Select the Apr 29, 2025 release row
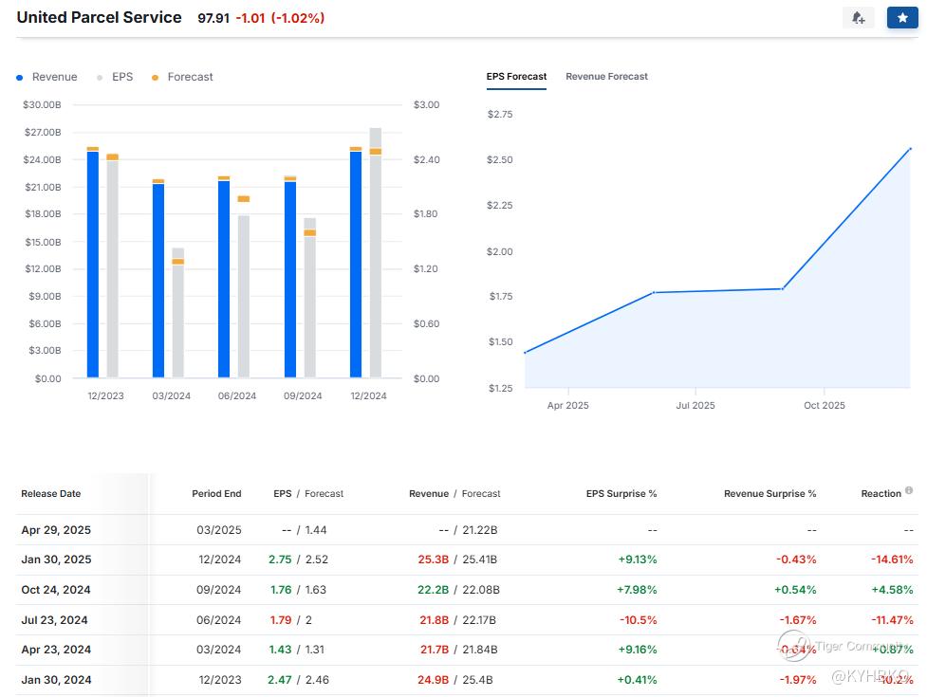 pyautogui.click(x=56, y=530)
